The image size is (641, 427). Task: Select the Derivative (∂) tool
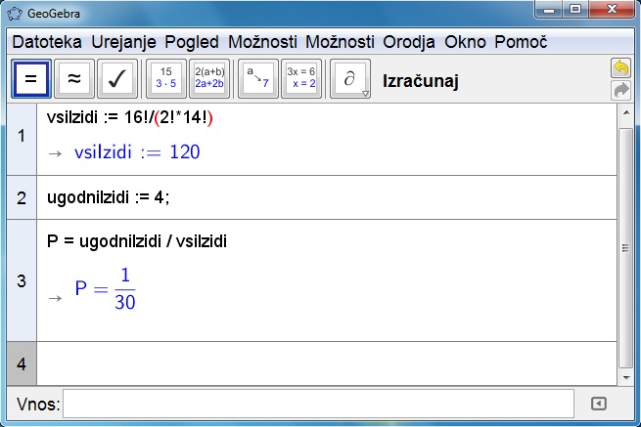tap(349, 78)
